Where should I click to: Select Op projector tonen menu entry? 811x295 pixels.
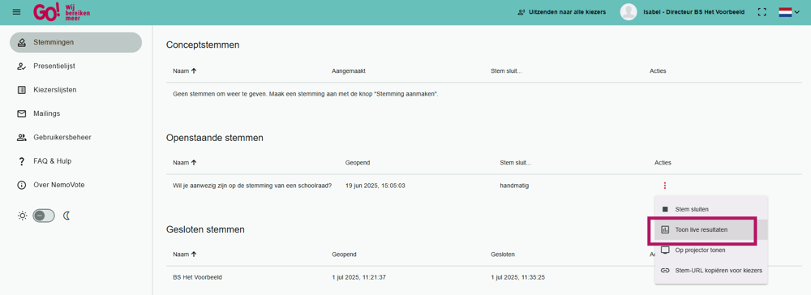pos(710,250)
